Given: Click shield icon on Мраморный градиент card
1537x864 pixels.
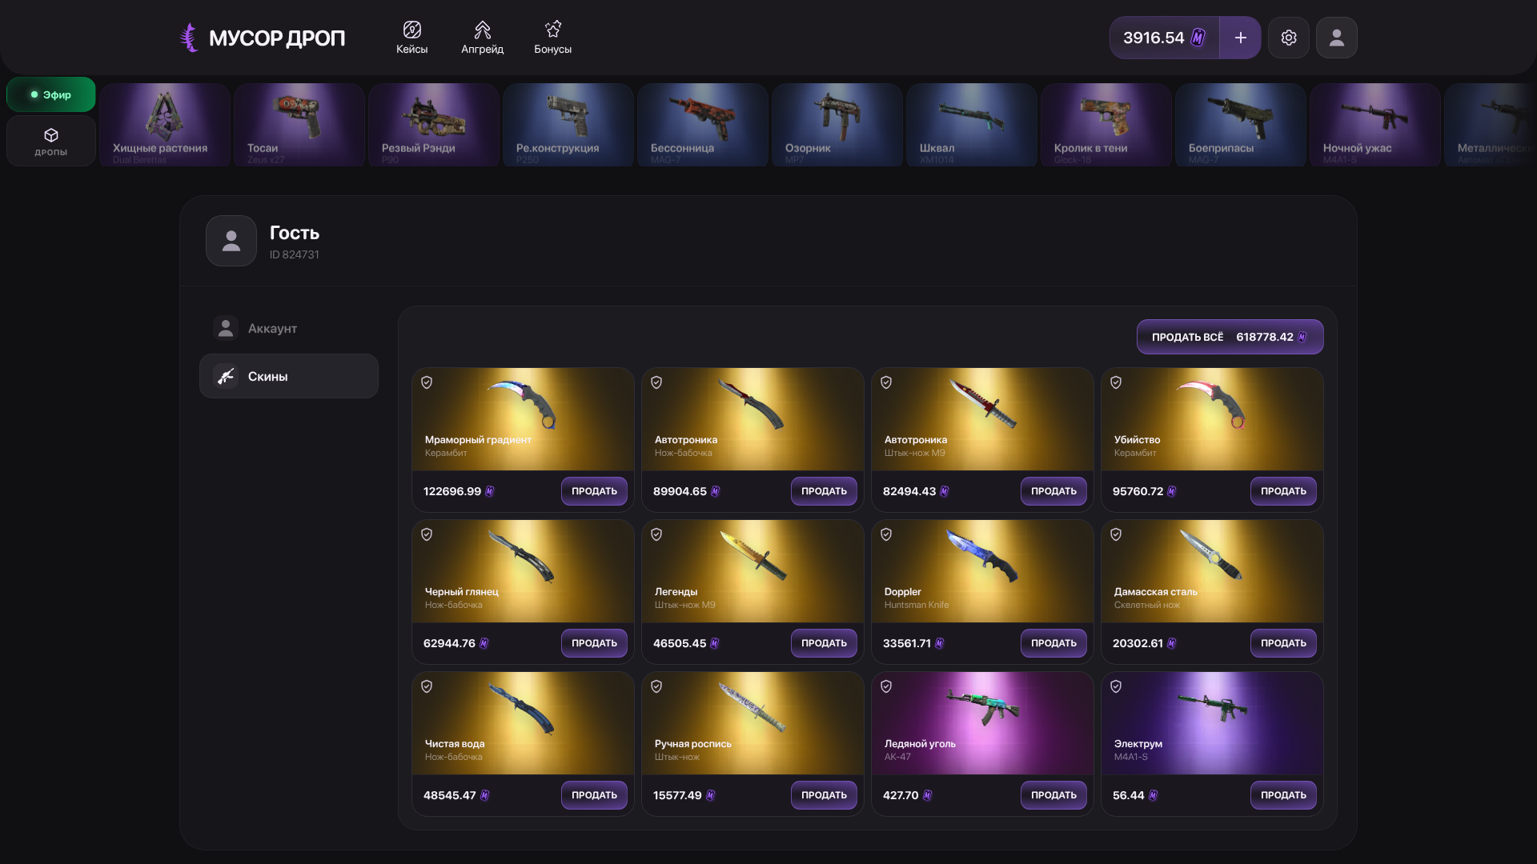Looking at the screenshot, I should point(427,382).
